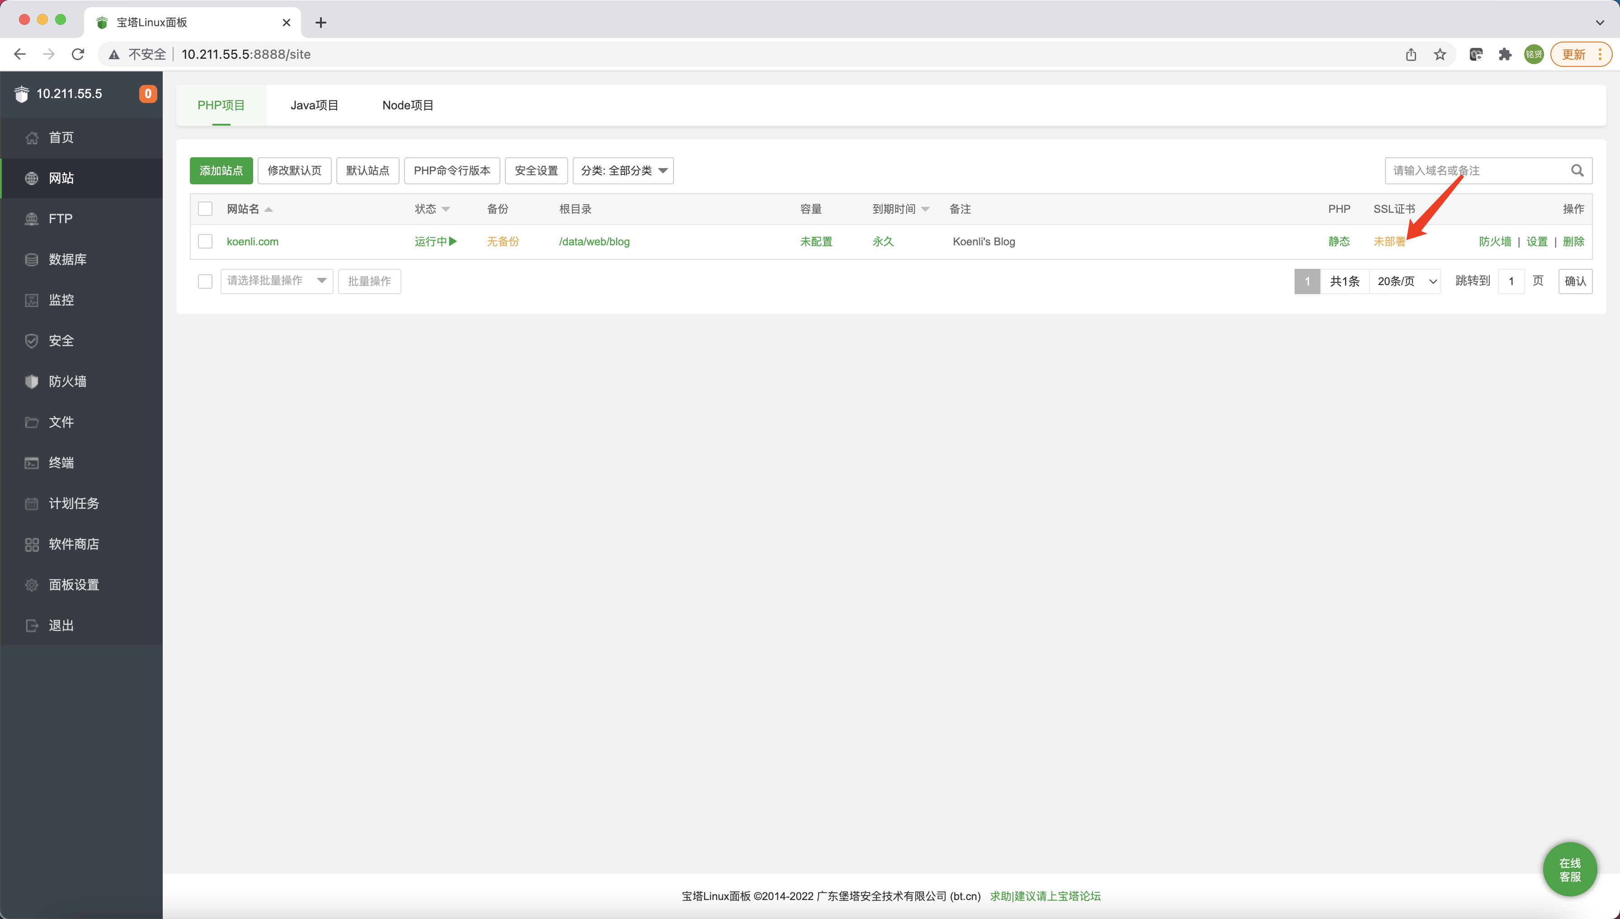The image size is (1620, 919).
Task: Click the green profile avatar
Action: tap(1534, 54)
